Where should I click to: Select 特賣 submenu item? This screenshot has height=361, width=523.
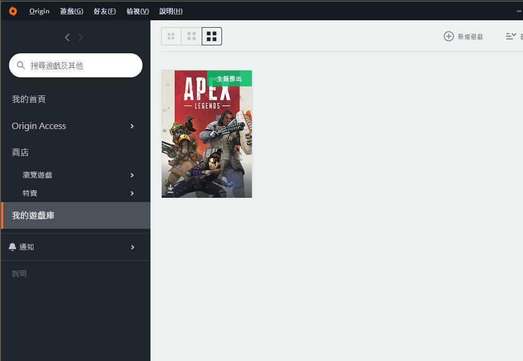click(30, 193)
